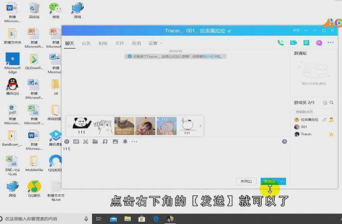The height and width of the screenshot is (224, 342).
Task: Click the music share icon in chat toolbar
Action: (x=105, y=142)
